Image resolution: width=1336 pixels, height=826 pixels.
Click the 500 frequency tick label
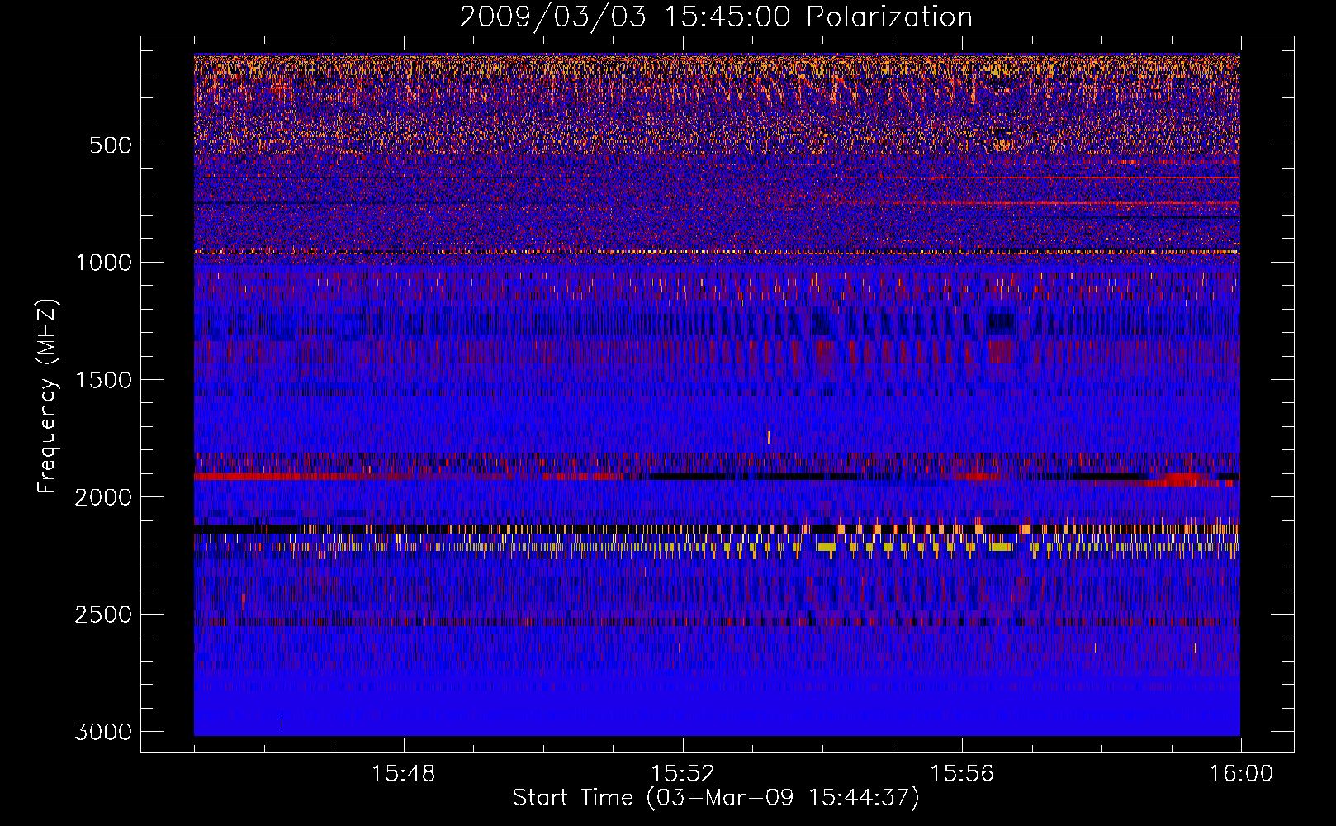click(x=110, y=145)
